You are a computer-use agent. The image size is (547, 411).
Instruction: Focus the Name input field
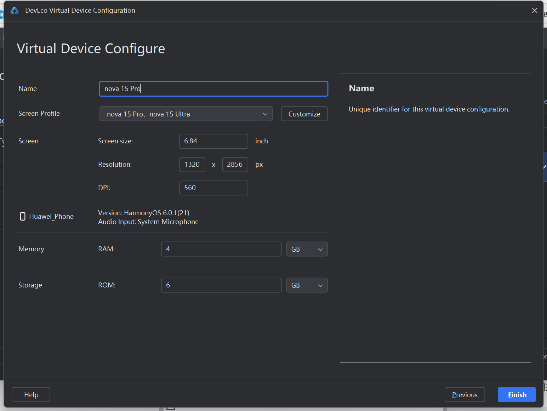pyautogui.click(x=213, y=89)
